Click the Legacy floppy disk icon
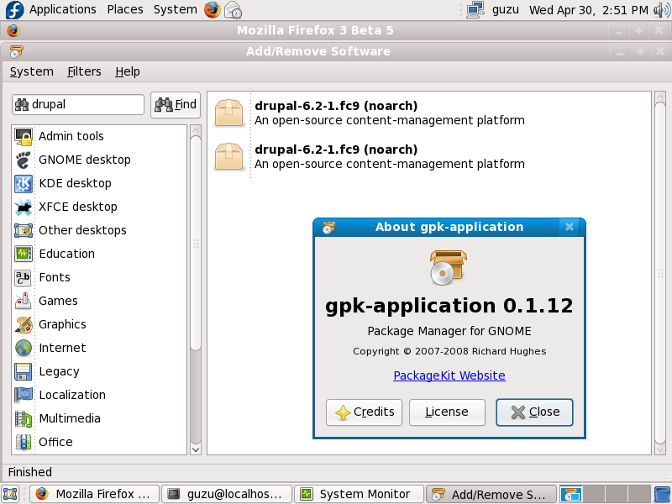Screen dimensions: 672x504 pyautogui.click(x=24, y=371)
